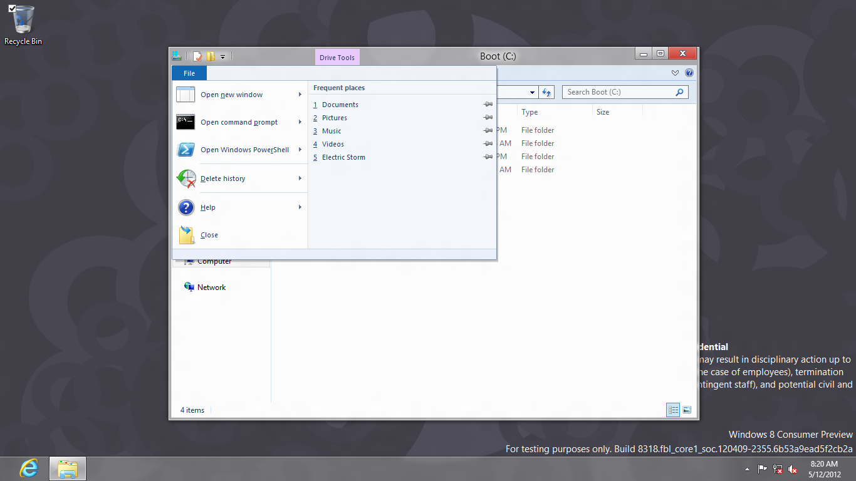Expand the Open new window submenu arrow
This screenshot has width=856, height=481.
coord(300,95)
